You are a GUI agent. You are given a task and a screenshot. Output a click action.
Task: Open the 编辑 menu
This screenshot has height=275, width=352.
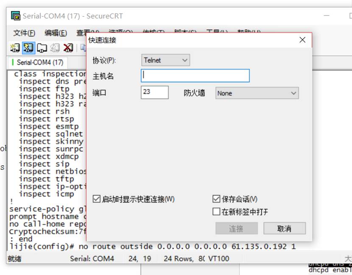click(x=56, y=33)
